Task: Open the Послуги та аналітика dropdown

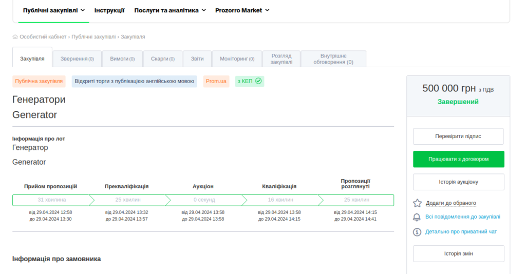Action: 170,10
